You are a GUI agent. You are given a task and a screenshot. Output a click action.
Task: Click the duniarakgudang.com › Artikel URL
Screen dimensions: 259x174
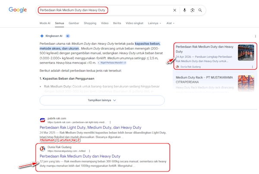click(x=66, y=151)
